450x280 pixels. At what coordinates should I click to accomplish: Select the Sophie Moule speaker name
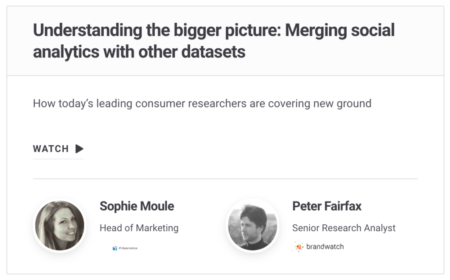[137, 206]
